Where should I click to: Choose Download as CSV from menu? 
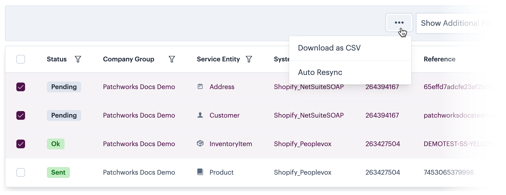[329, 48]
